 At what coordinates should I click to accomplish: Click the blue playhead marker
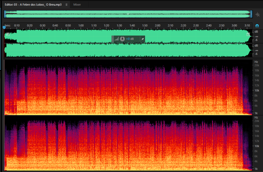(x=4, y=28)
